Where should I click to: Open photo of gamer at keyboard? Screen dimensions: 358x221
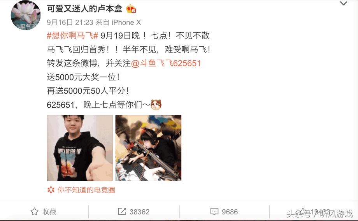click(x=148, y=148)
